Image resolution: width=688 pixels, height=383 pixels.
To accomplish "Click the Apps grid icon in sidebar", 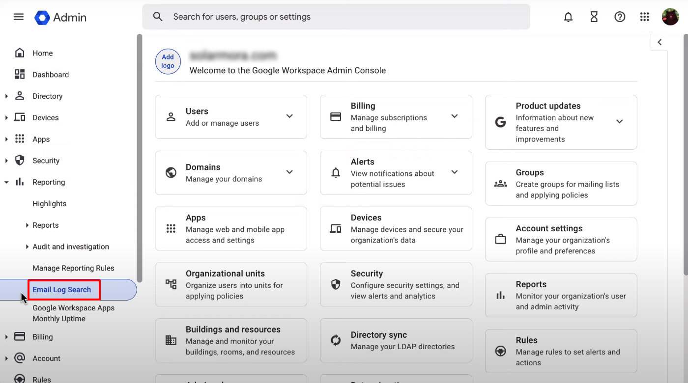I will point(20,139).
